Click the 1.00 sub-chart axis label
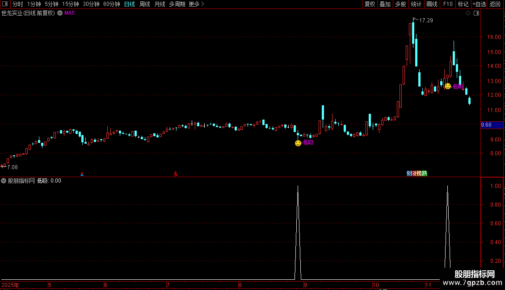This screenshot has width=505, height=290. pyautogui.click(x=495, y=186)
